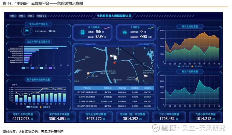Click the green sparkline icon beside 今日转运
Screen dimensions: 232x135
coord(151,28)
